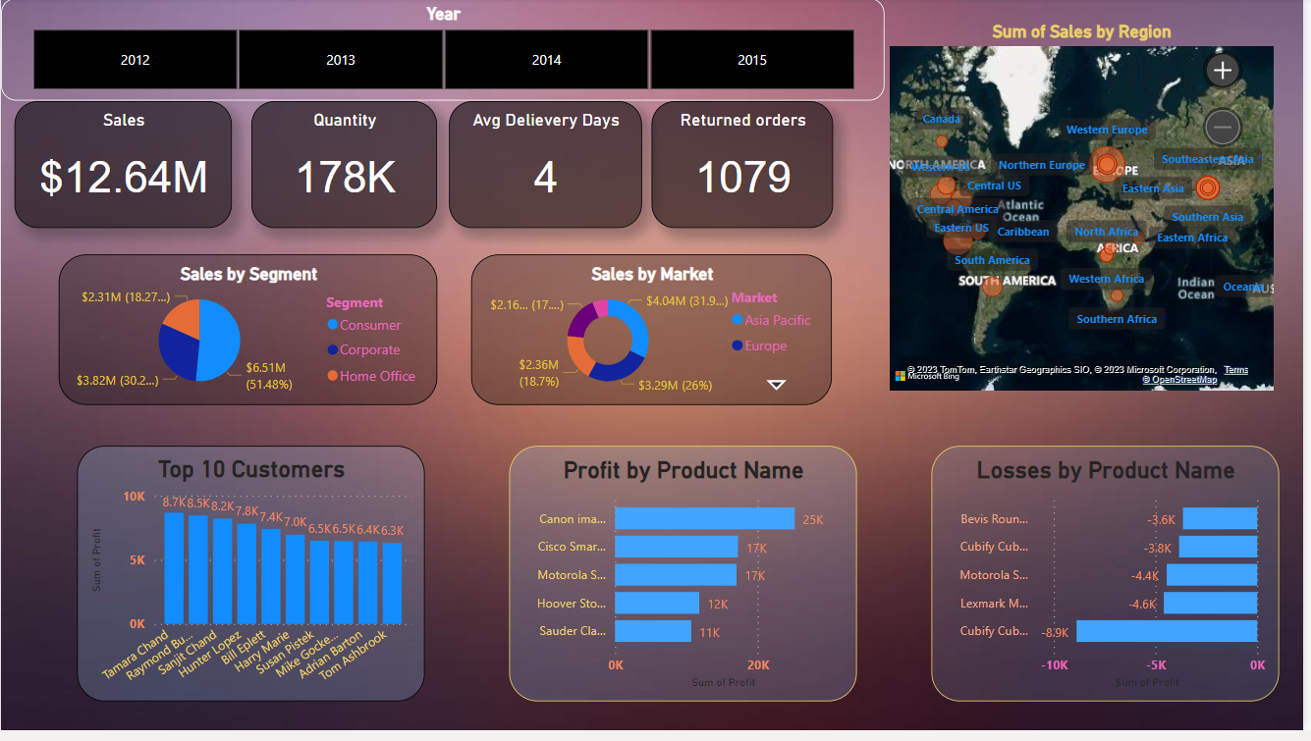Zoom out on the region map
1311x741 pixels.
(1222, 128)
